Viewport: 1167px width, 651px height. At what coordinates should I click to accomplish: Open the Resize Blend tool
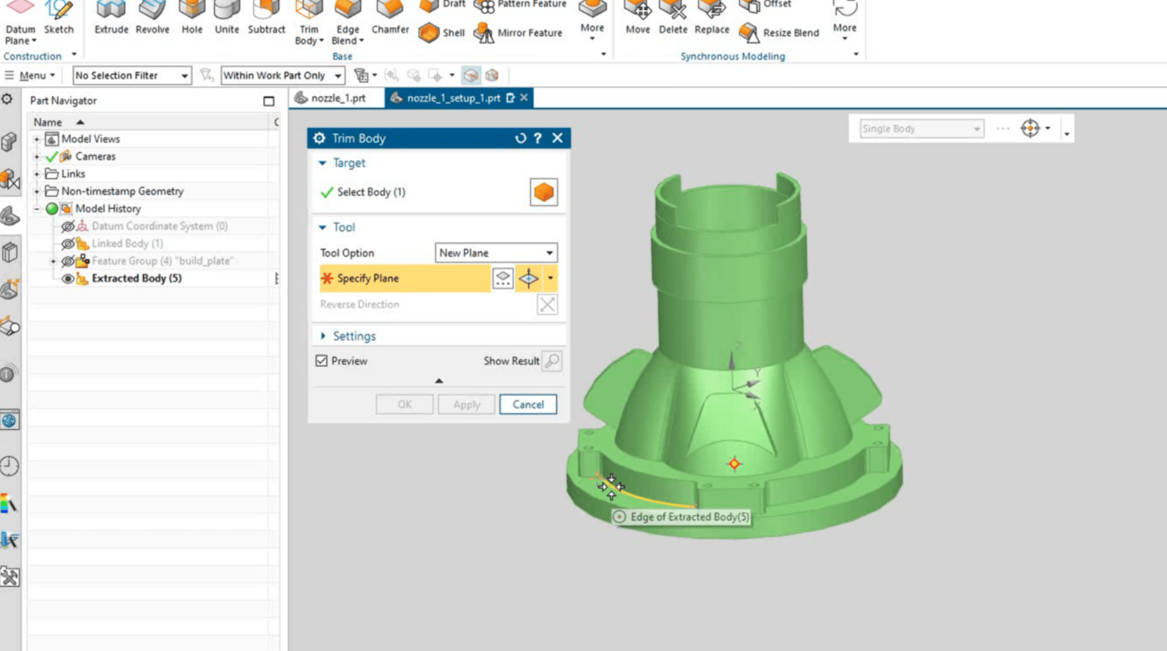[x=749, y=32]
